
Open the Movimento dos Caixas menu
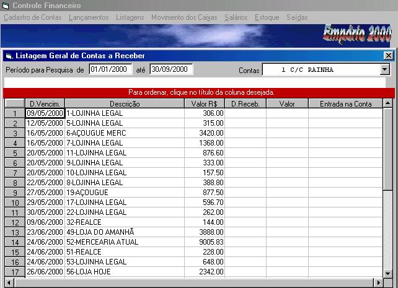(x=184, y=17)
